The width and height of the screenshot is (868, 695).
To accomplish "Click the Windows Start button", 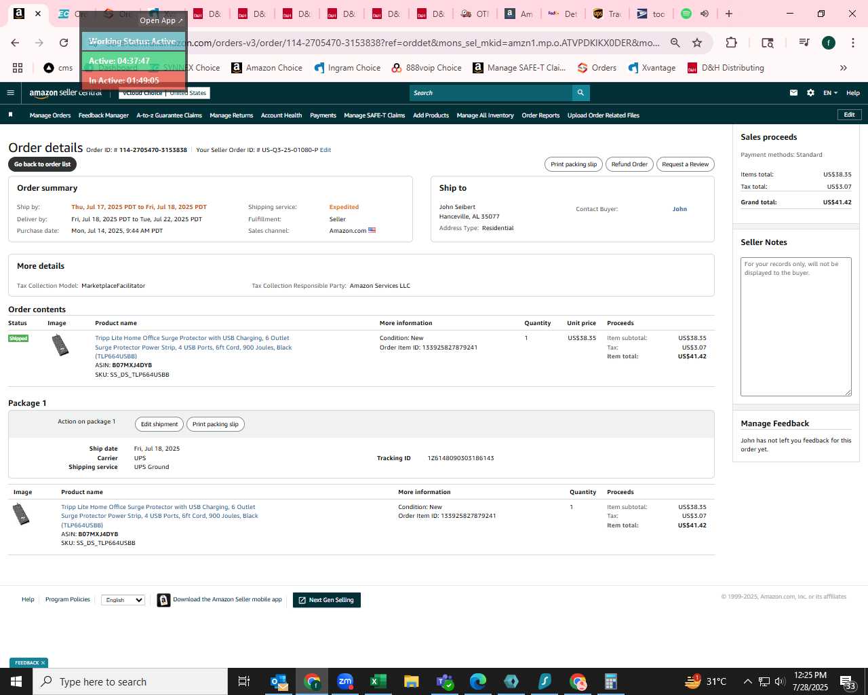I will [x=16, y=681].
